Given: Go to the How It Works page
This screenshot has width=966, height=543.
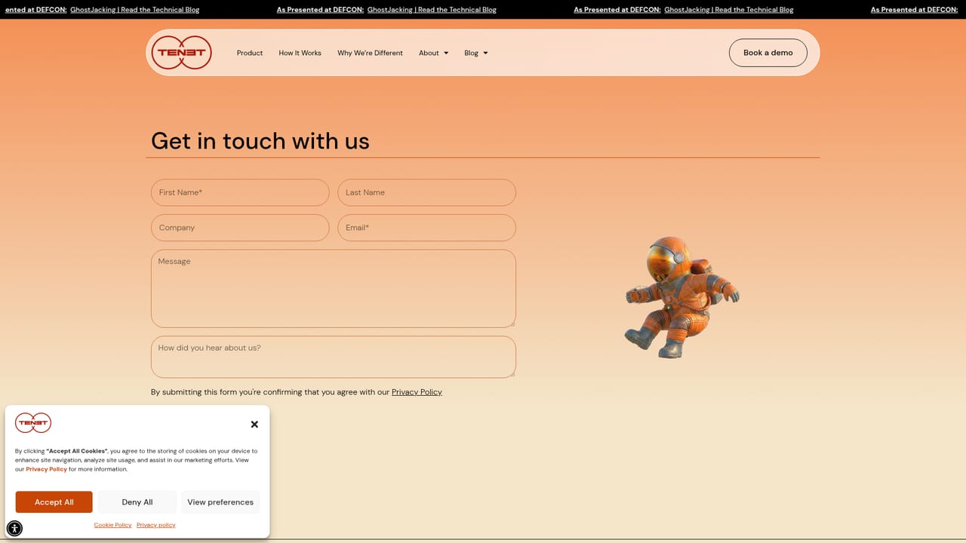Looking at the screenshot, I should [x=300, y=53].
